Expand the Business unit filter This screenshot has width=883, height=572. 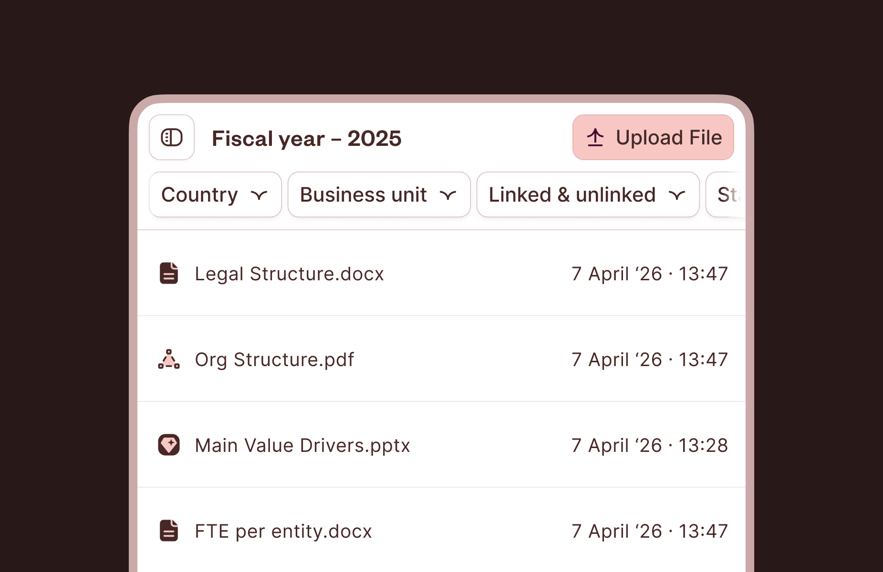pyautogui.click(x=379, y=194)
